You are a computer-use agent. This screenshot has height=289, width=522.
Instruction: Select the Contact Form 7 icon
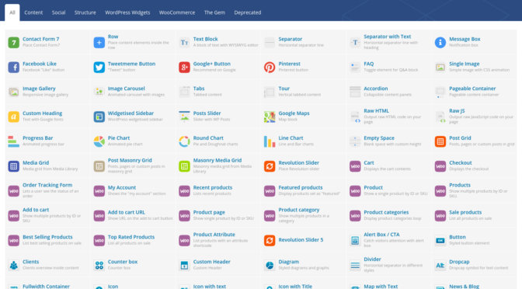pos(14,43)
